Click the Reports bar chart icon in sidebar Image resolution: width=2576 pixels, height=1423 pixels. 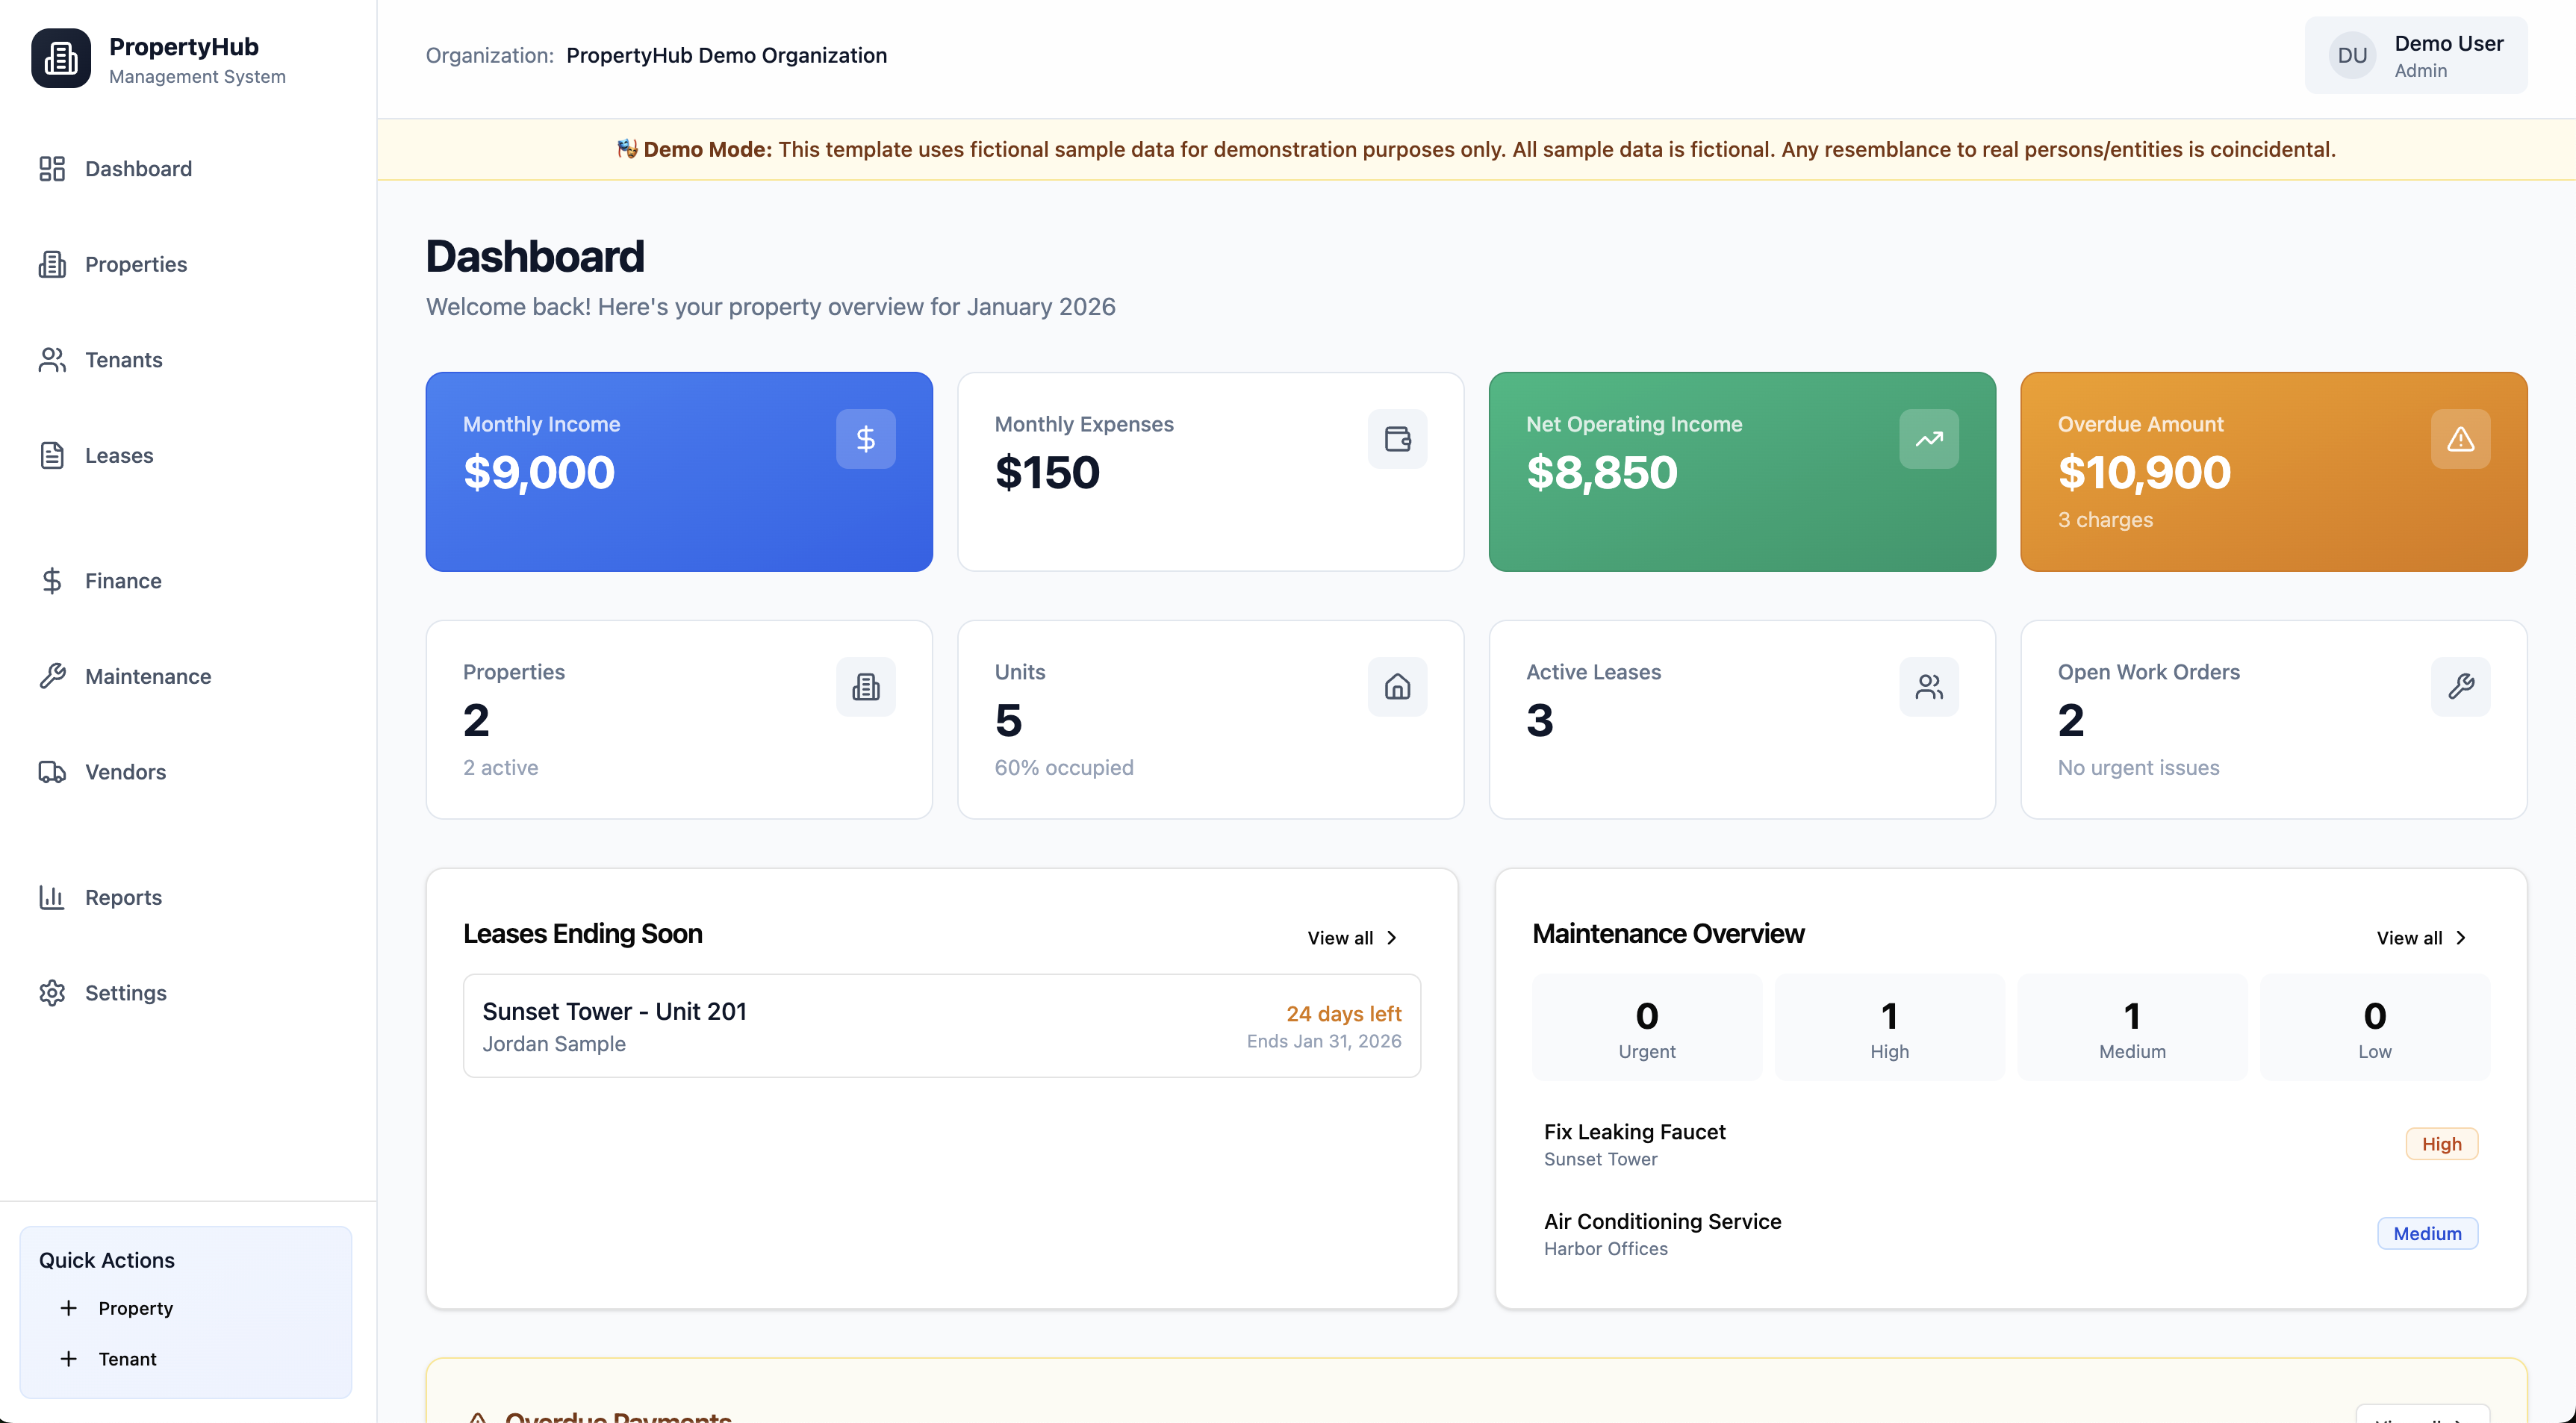point(52,897)
